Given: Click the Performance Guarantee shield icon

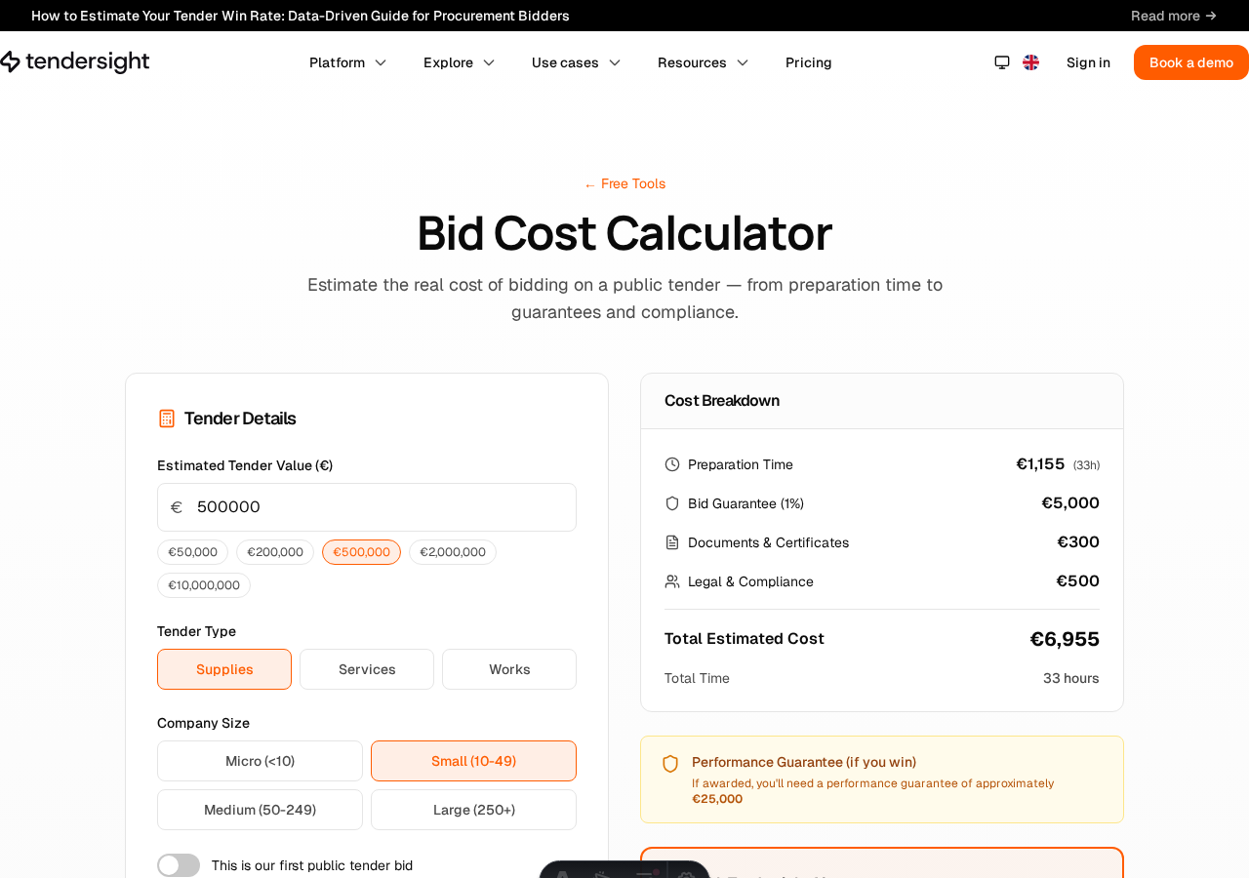Looking at the screenshot, I should click(670, 764).
